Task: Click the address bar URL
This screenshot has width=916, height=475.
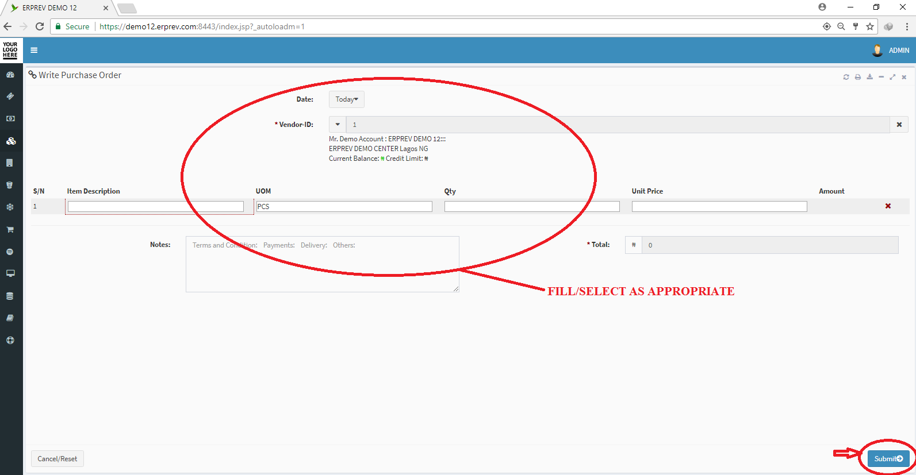Action: pos(202,26)
